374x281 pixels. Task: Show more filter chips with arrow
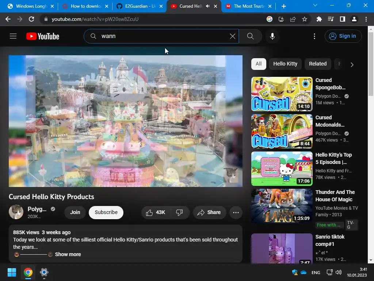(x=352, y=64)
